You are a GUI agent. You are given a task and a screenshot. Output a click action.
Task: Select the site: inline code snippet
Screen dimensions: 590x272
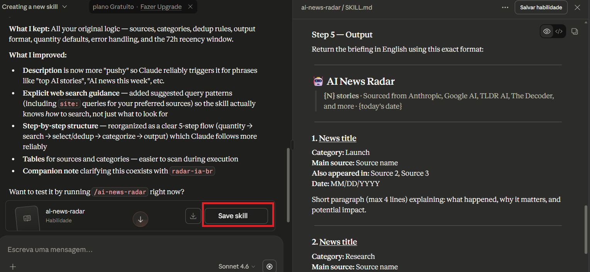coord(69,104)
